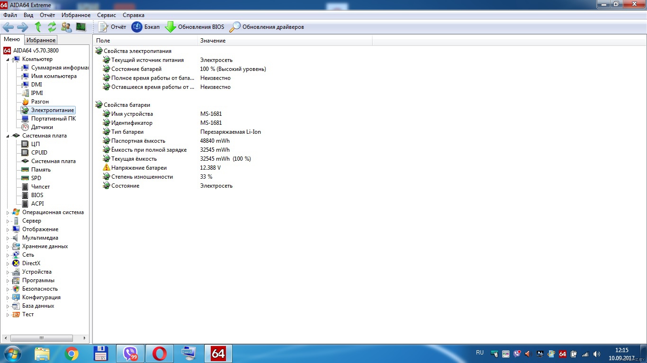This screenshot has width=647, height=363.
Task: Open Отчёт report toolbar button
Action: pyautogui.click(x=112, y=27)
